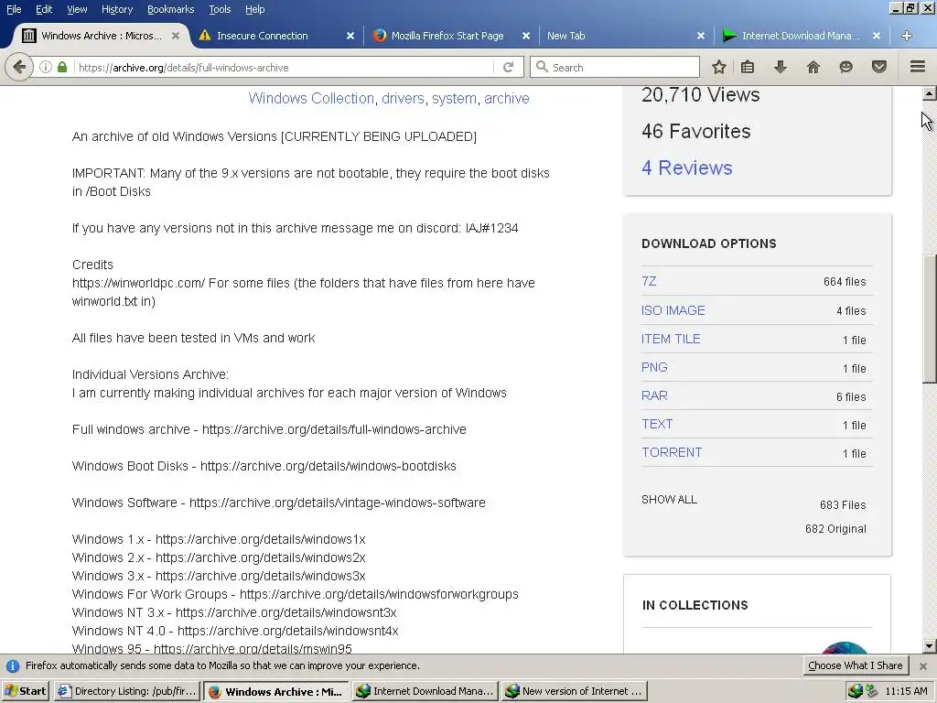Viewport: 937px width, 703px height.
Task: Close the Mozilla Firefox Start Page tab
Action: pyautogui.click(x=526, y=36)
